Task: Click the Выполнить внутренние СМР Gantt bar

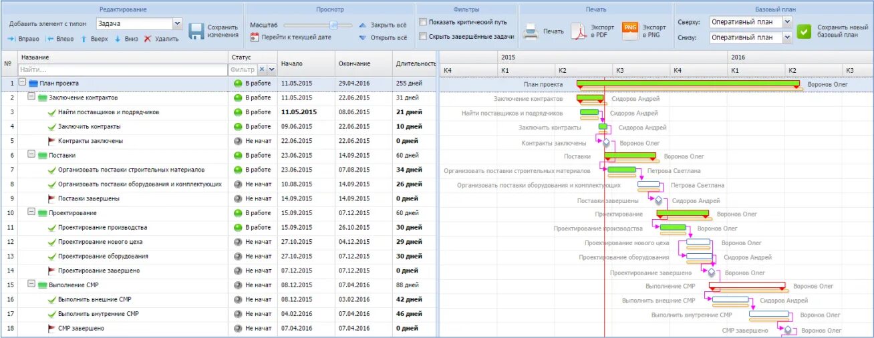Action: pyautogui.click(x=769, y=313)
